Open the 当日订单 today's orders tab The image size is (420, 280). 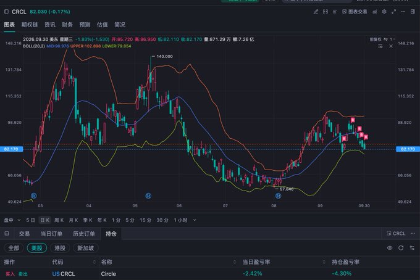coord(51,234)
